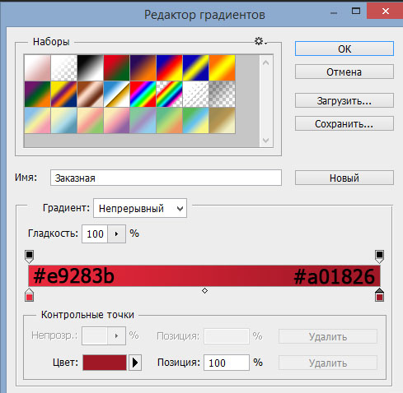
Task: Choose the transparent rainbow gradient preset
Action: tap(170, 94)
